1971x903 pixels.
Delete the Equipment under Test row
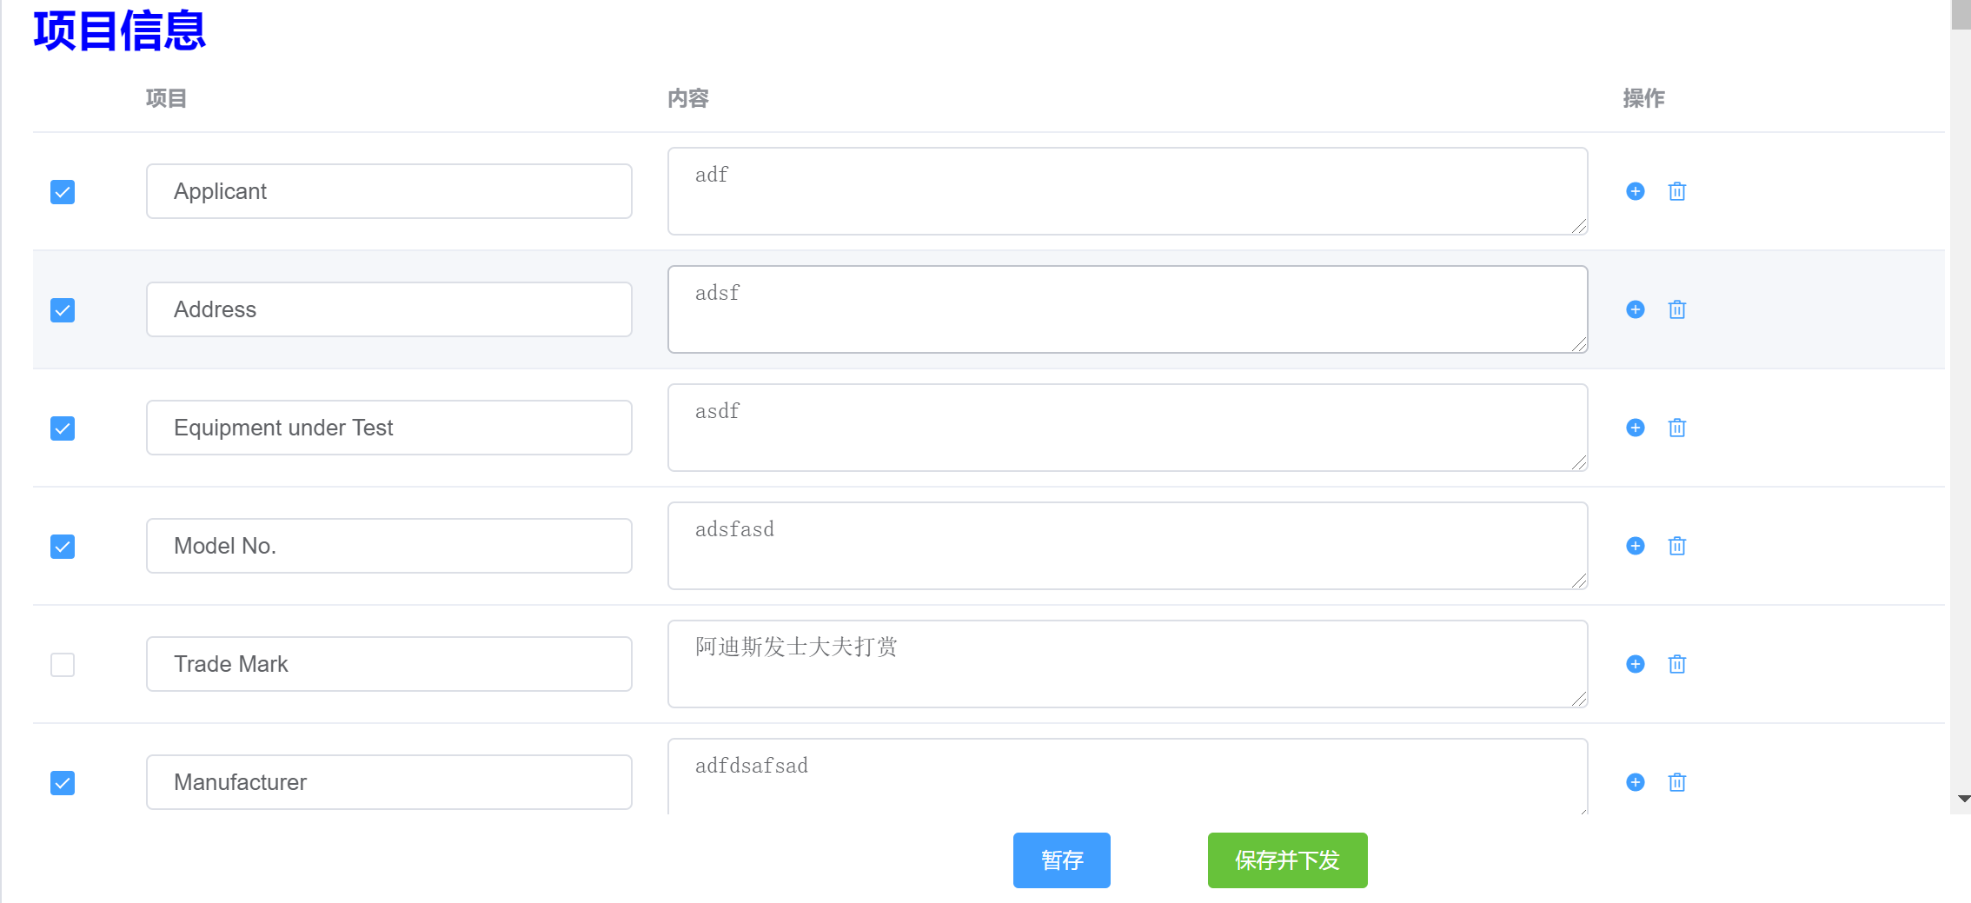click(x=1676, y=428)
